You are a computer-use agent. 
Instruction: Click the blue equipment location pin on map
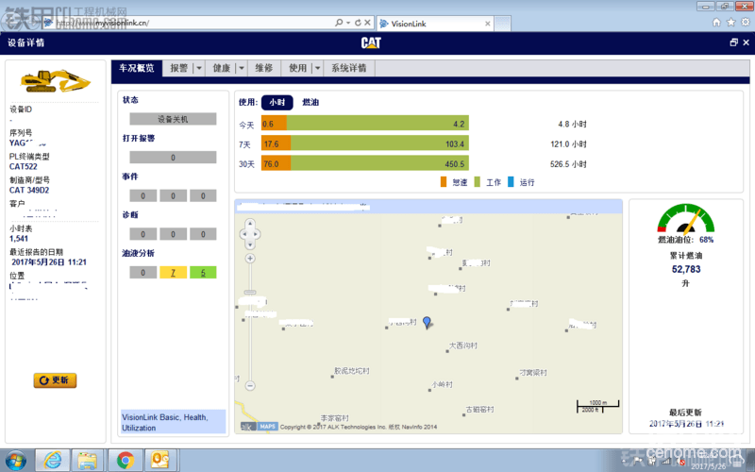tap(427, 322)
